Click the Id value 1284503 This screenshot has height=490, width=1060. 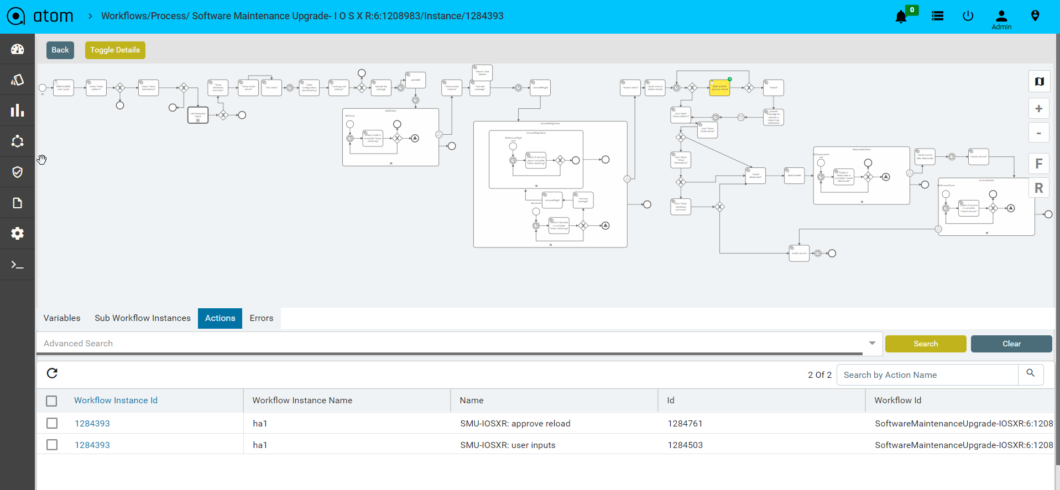click(x=685, y=445)
